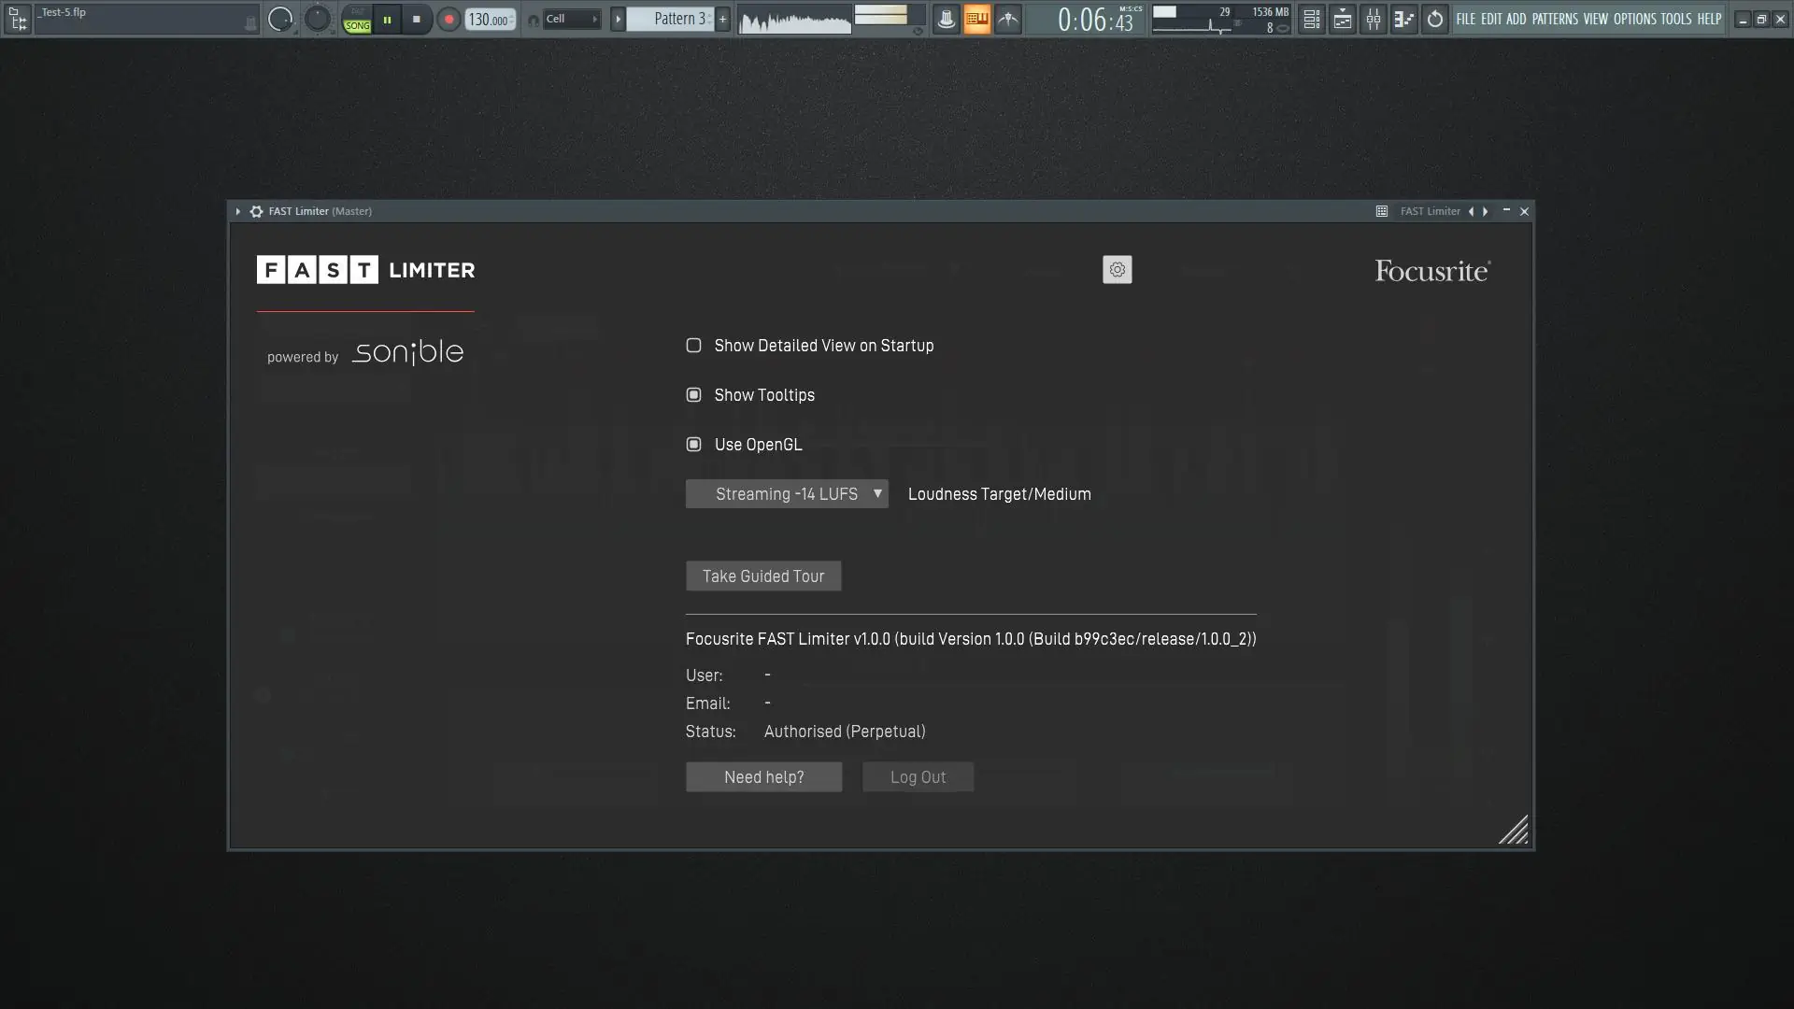Image resolution: width=1794 pixels, height=1009 pixels.
Task: Toggle the typing keyboard to piano icon
Action: tap(976, 19)
